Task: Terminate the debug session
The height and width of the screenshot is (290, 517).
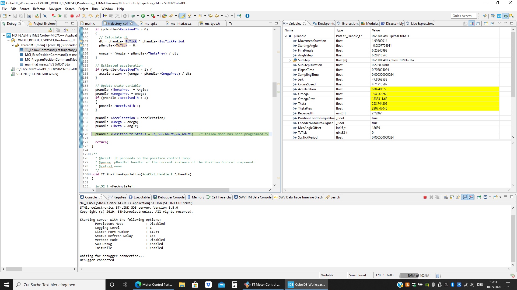Action: [x=72, y=16]
